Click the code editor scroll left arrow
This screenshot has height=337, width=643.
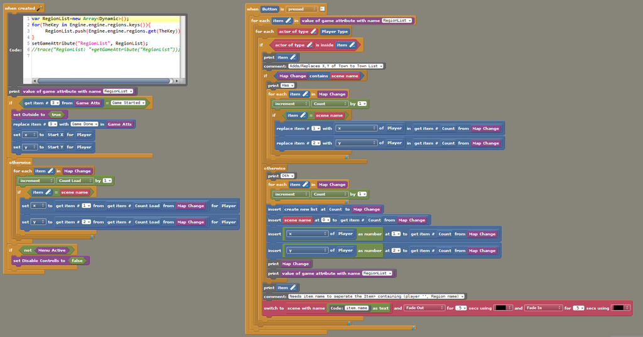point(35,81)
